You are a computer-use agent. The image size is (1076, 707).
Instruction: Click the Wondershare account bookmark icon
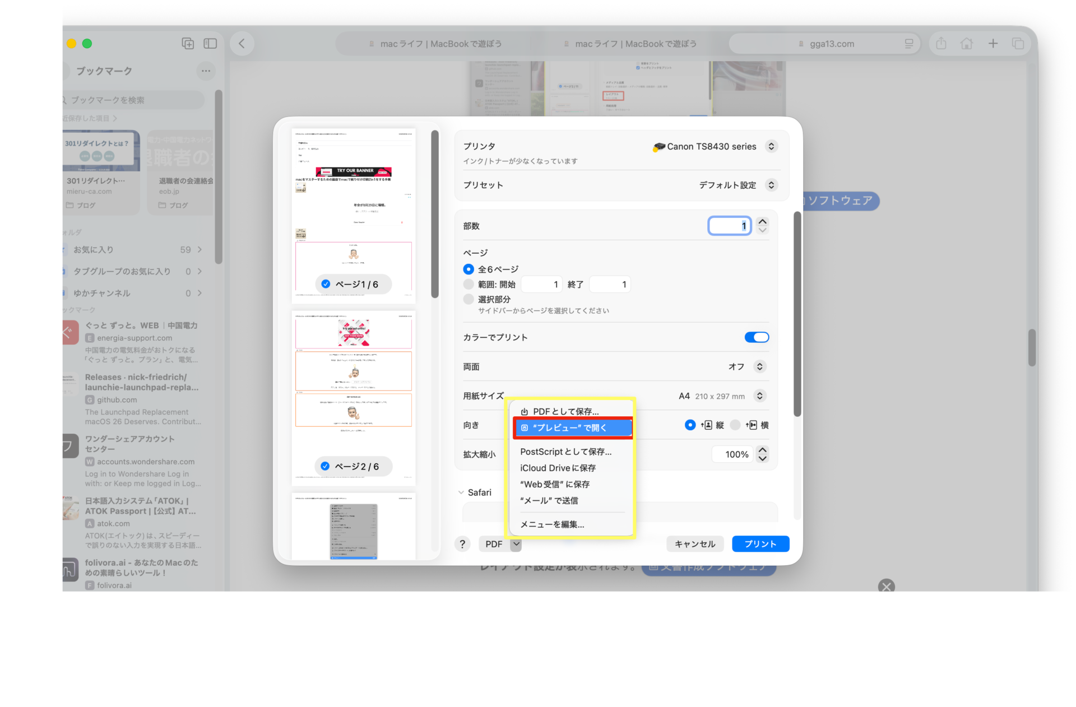71,446
